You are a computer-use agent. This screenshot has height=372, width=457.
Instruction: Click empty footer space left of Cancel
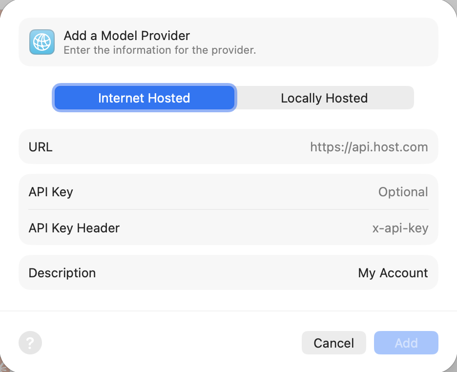171,343
